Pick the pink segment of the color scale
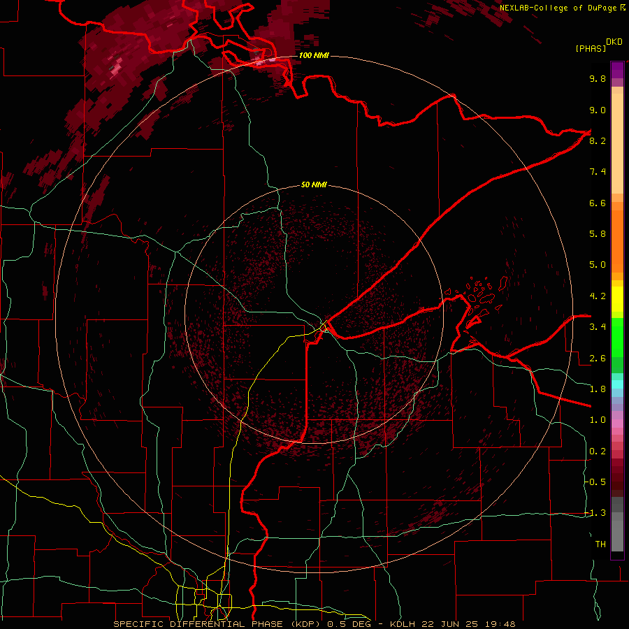Viewport: 629px width, 629px height. [x=617, y=424]
